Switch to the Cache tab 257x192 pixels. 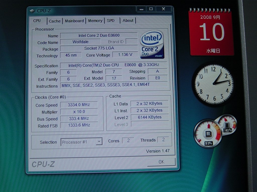54,21
